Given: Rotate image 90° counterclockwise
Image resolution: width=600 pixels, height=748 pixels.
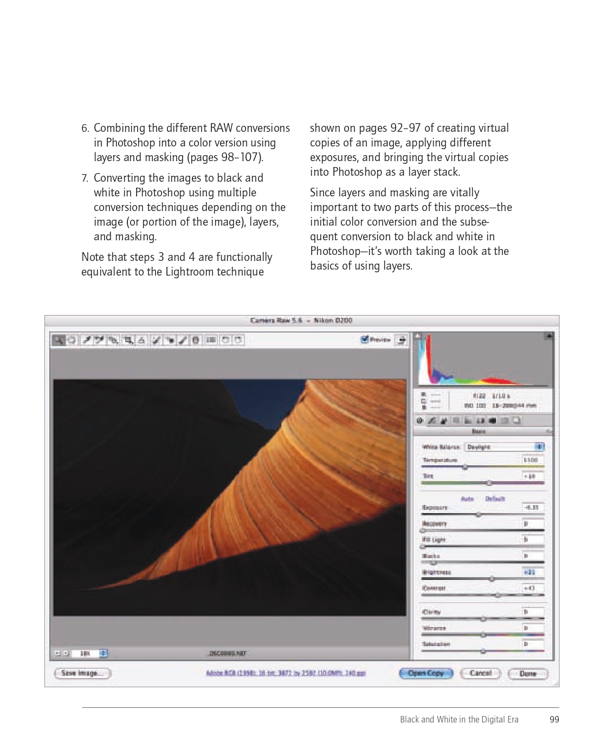Looking at the screenshot, I should 224,340.
